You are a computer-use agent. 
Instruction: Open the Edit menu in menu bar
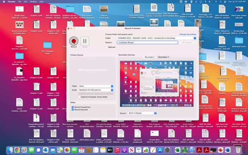coord(25,1)
